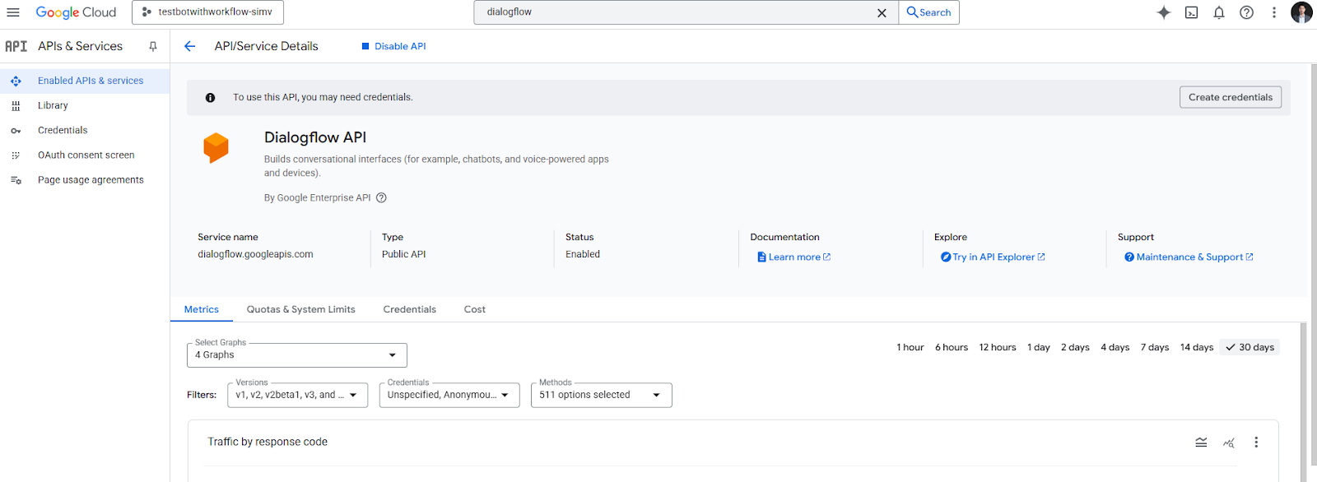Open the Maintenance & Support link

[x=1189, y=257]
